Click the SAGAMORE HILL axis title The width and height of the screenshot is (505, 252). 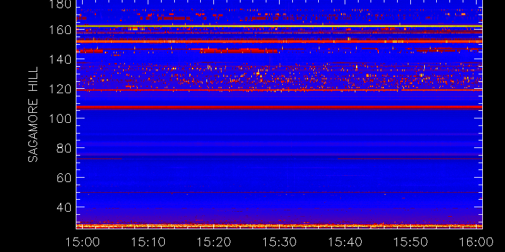point(33,115)
